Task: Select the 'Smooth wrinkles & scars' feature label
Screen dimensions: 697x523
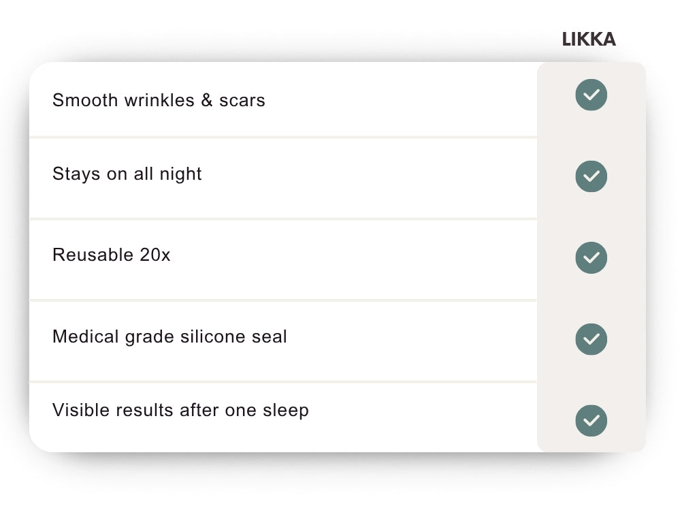Action: pos(159,100)
